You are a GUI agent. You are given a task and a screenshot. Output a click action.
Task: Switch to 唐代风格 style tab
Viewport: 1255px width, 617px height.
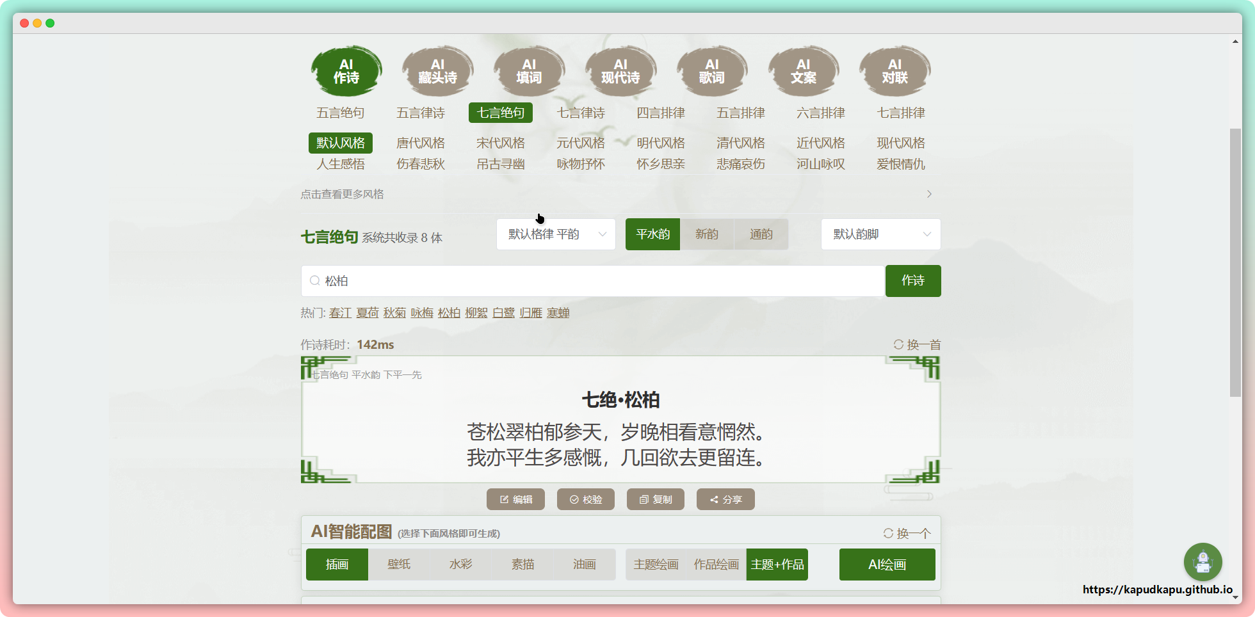[x=421, y=143]
